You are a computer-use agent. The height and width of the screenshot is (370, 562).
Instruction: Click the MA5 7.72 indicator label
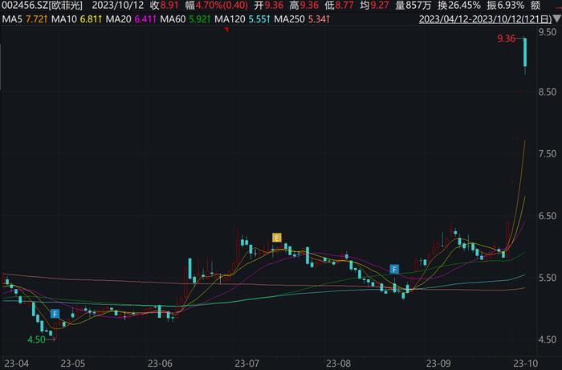pyautogui.click(x=24, y=19)
